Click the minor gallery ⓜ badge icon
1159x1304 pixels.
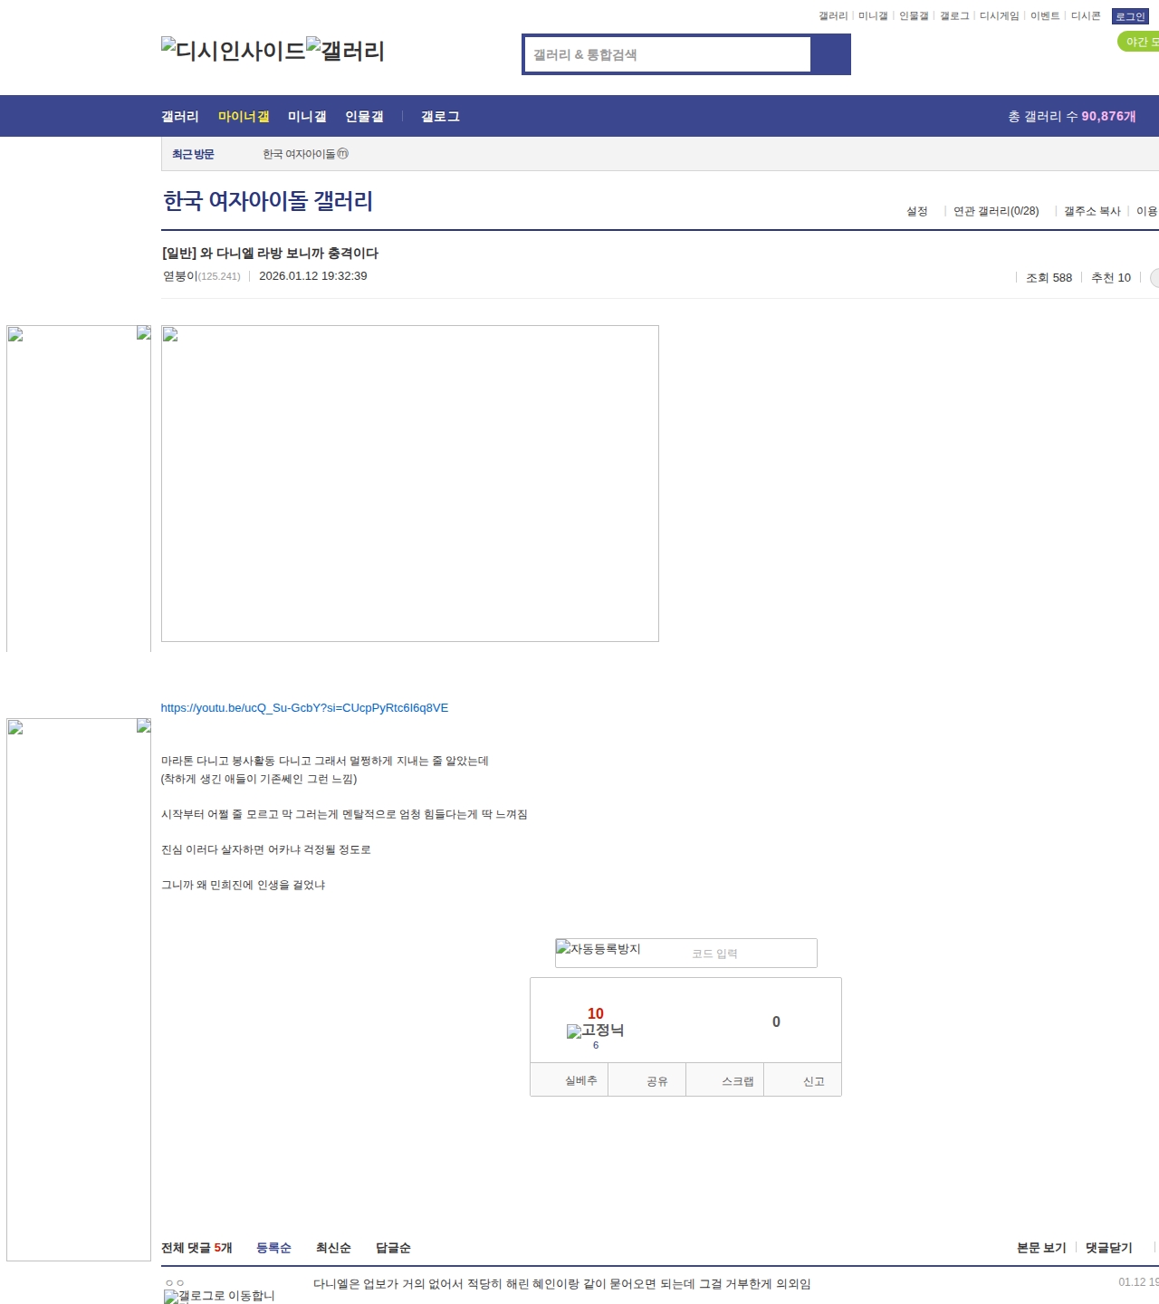point(343,154)
